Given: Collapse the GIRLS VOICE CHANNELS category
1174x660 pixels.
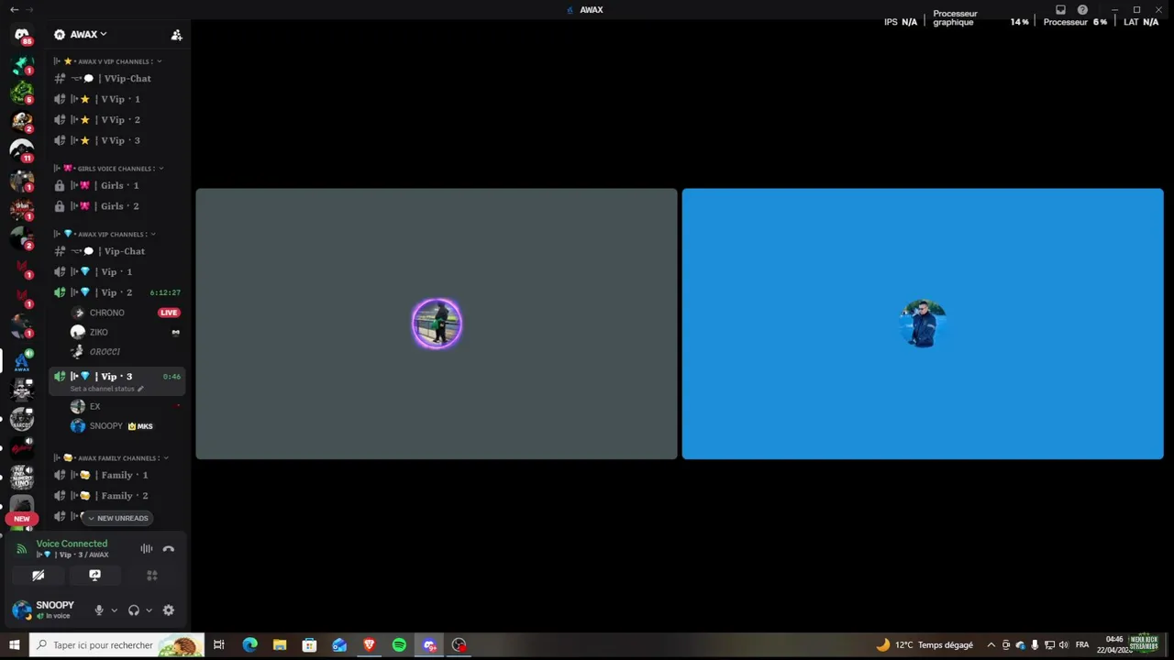Looking at the screenshot, I should tap(108, 169).
